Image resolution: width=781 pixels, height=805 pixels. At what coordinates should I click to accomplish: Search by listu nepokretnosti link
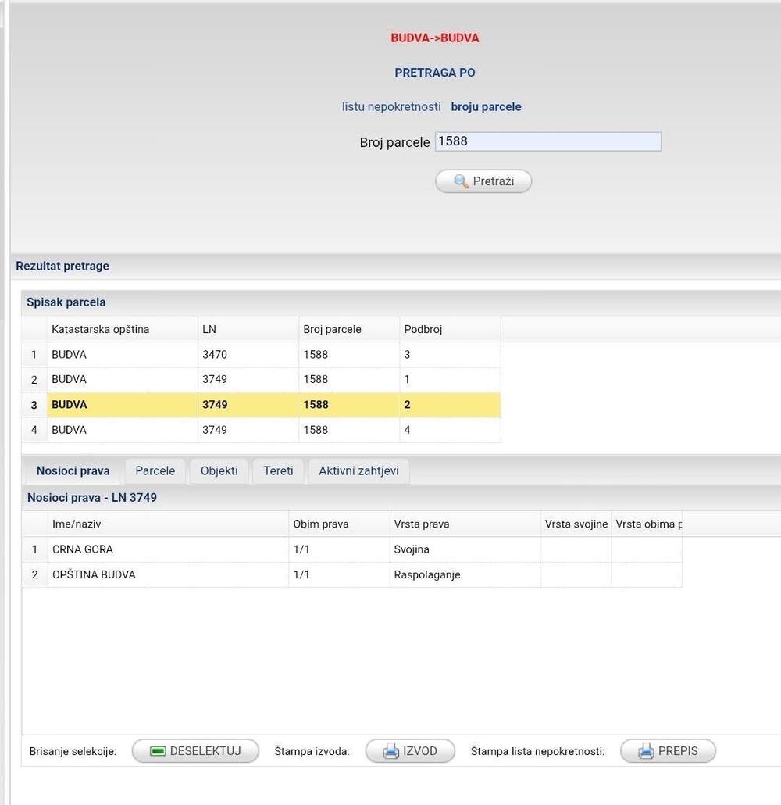click(391, 106)
